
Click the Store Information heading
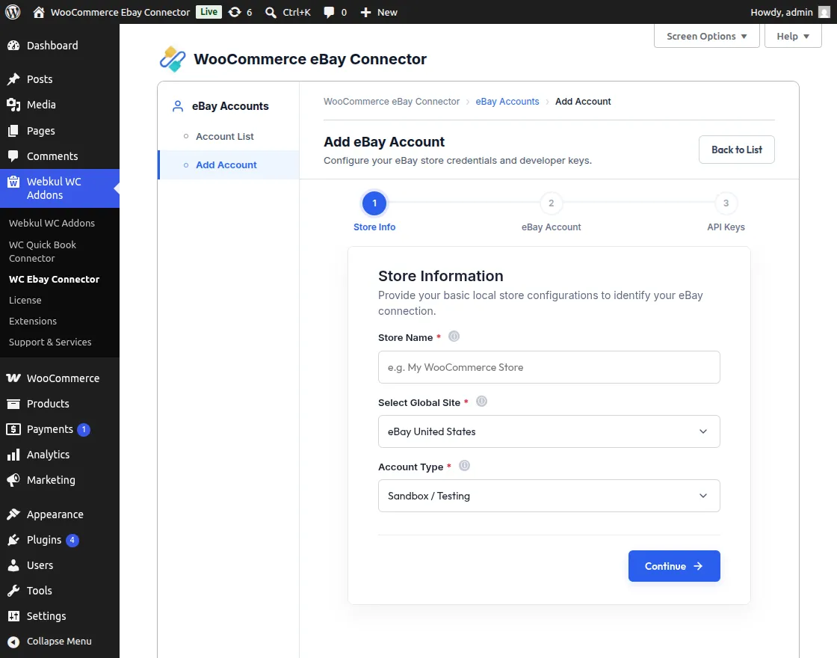(440, 276)
